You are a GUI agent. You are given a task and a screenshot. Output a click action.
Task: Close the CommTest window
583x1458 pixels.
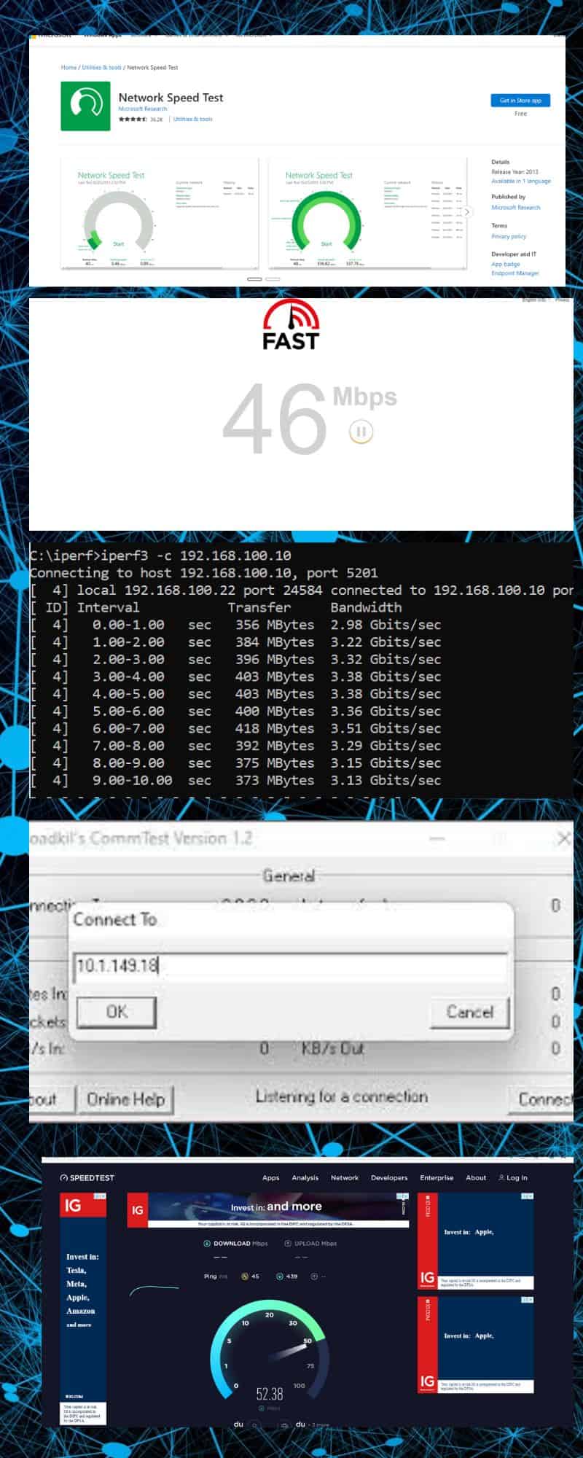click(563, 839)
